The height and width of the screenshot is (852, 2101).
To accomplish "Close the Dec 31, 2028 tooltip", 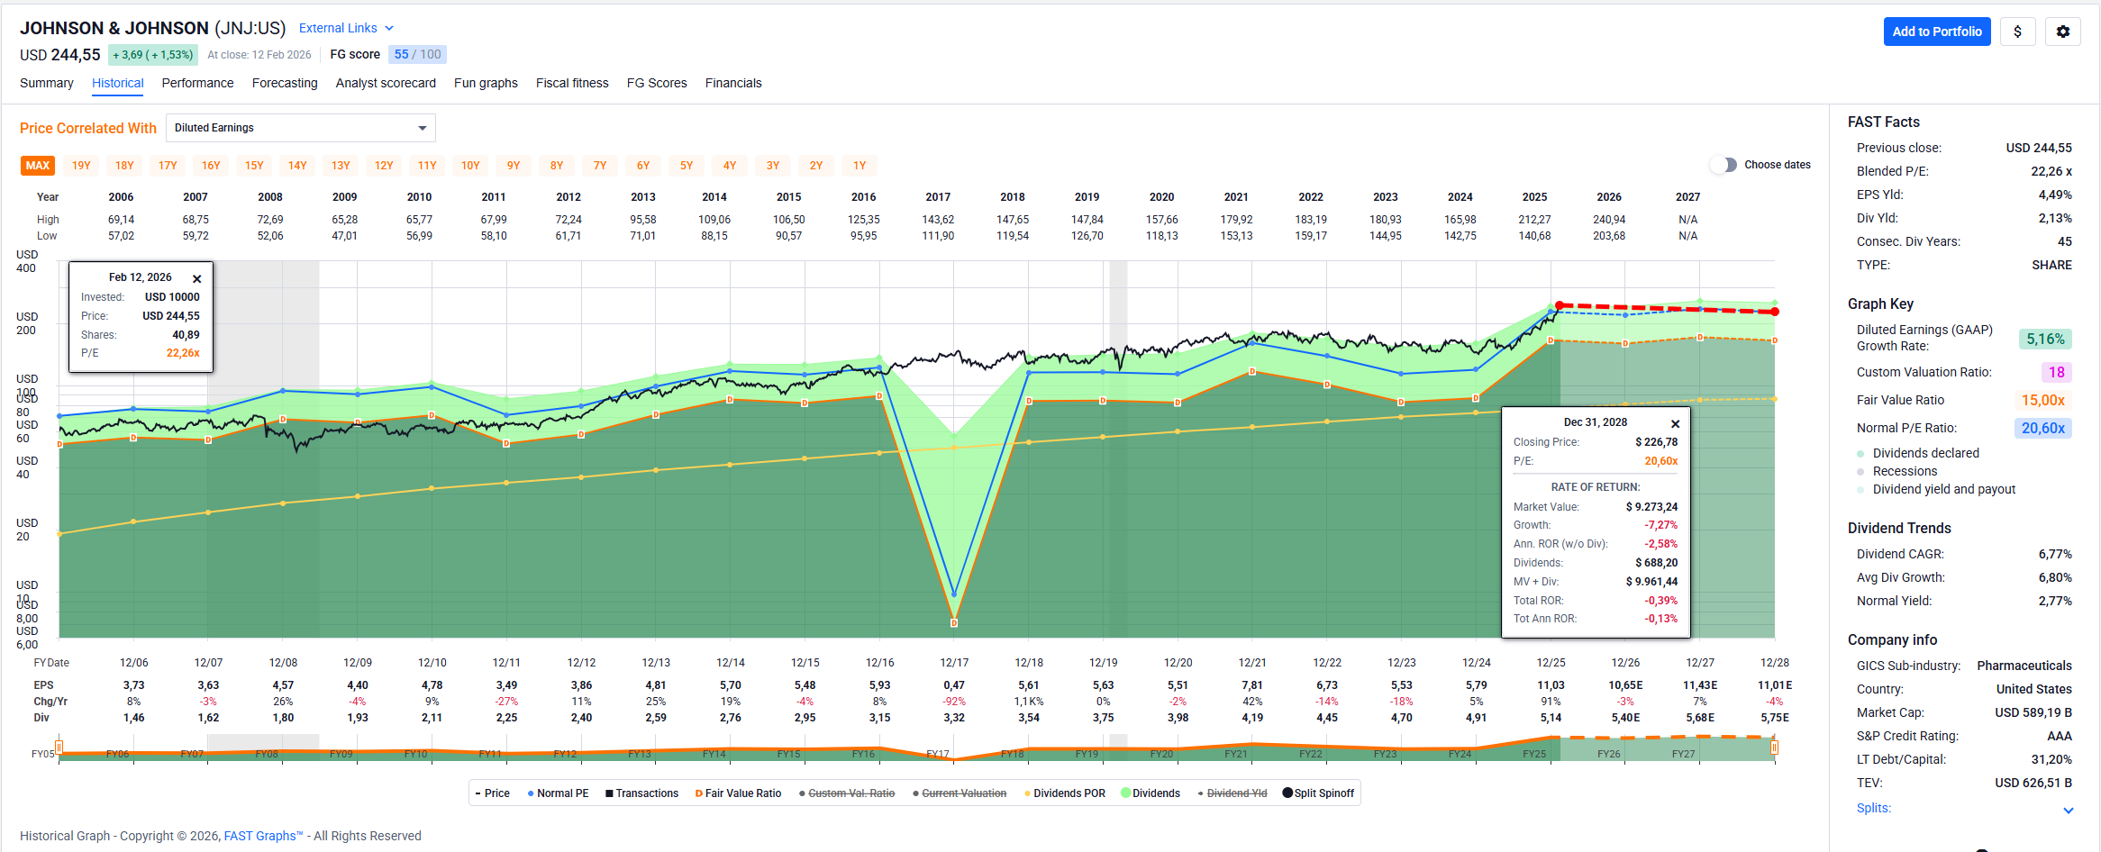I will pos(1675,424).
